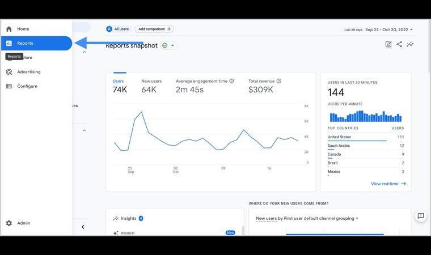Open the Home navigation item
This screenshot has width=431, height=255.
click(x=36, y=29)
